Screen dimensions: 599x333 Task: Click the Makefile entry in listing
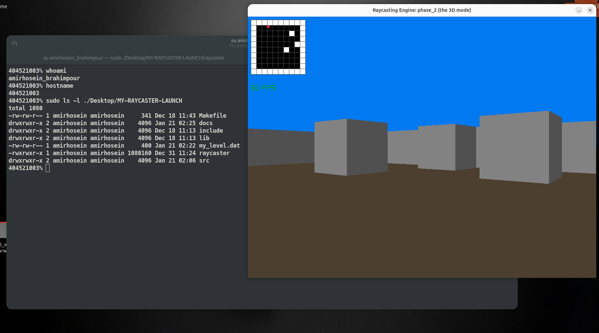(212, 116)
